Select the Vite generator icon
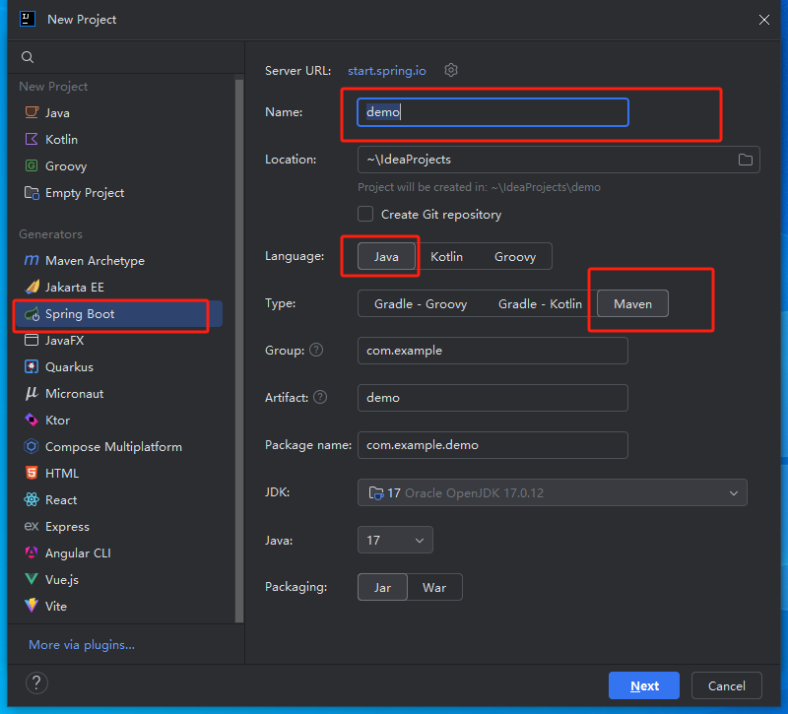The image size is (788, 714). pos(32,606)
